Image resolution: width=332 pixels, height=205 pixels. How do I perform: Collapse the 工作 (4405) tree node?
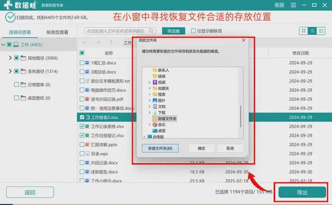(3, 45)
